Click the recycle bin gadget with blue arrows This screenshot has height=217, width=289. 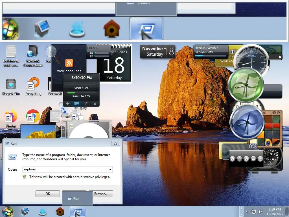64,110
